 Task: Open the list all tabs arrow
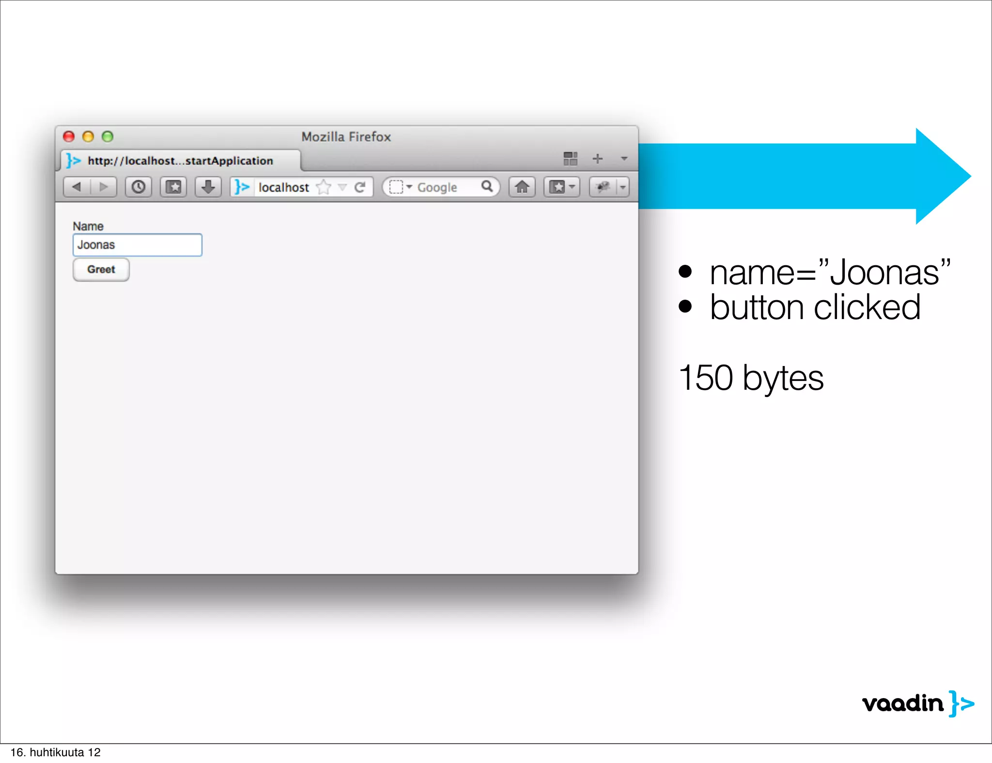(x=624, y=159)
